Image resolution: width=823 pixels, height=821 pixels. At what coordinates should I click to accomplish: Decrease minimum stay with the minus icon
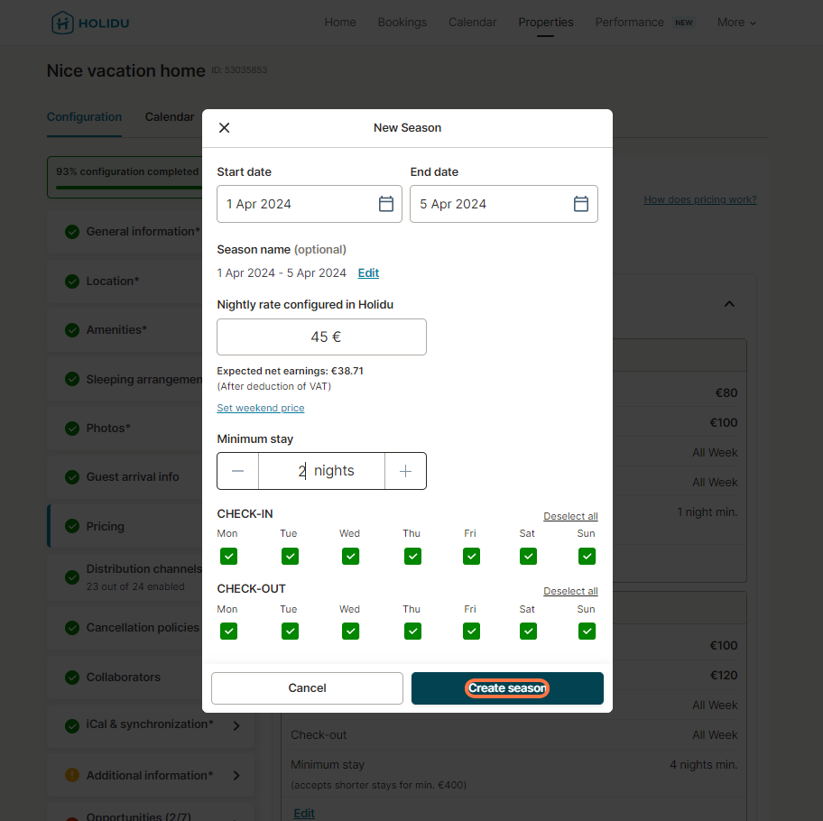[238, 471]
